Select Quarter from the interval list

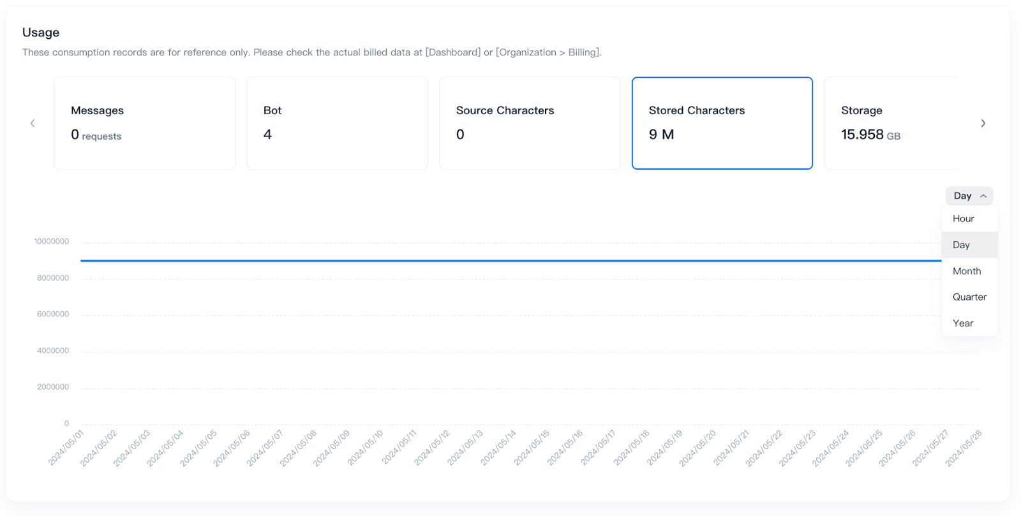[969, 297]
